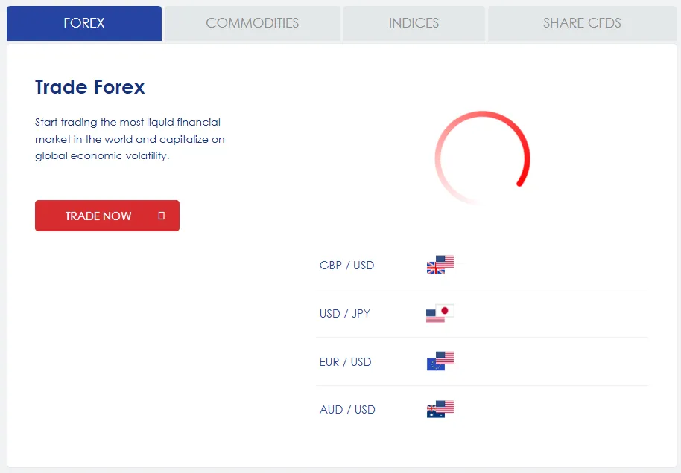Click the AUD / USD flag pair icon
The height and width of the screenshot is (473, 681).
[440, 409]
